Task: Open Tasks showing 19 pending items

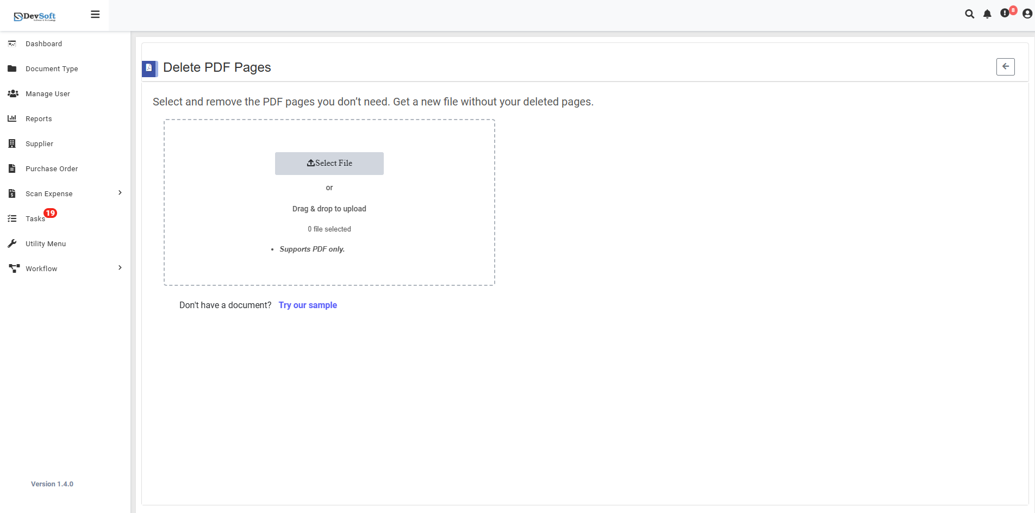Action: coord(34,218)
